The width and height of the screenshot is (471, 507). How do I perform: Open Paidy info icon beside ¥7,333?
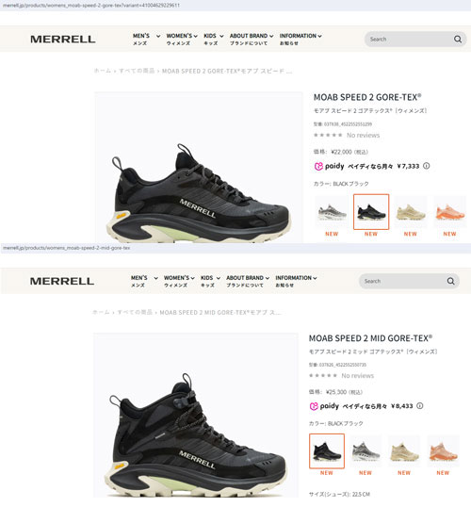427,166
